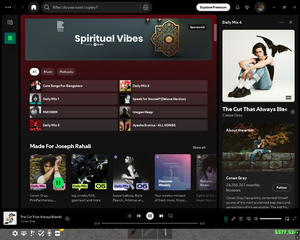This screenshot has height=240, width=300.
Task: Navigate forward with the right arrow
Action: coord(22,7)
